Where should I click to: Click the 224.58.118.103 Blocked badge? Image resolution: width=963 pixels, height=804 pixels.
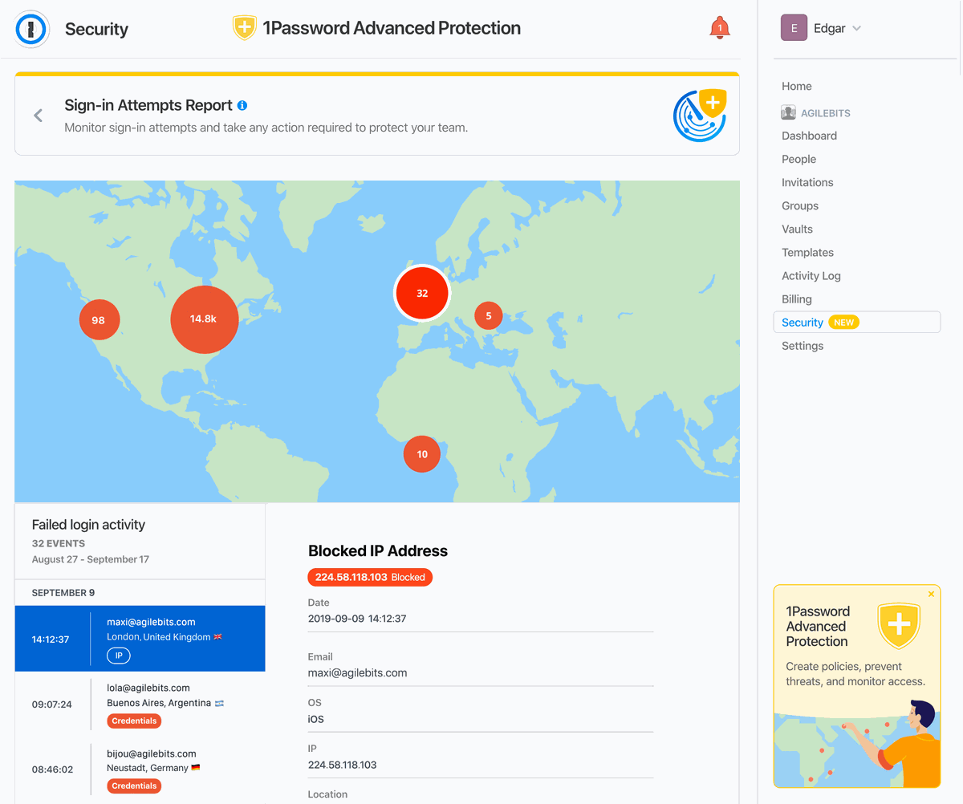pos(370,577)
